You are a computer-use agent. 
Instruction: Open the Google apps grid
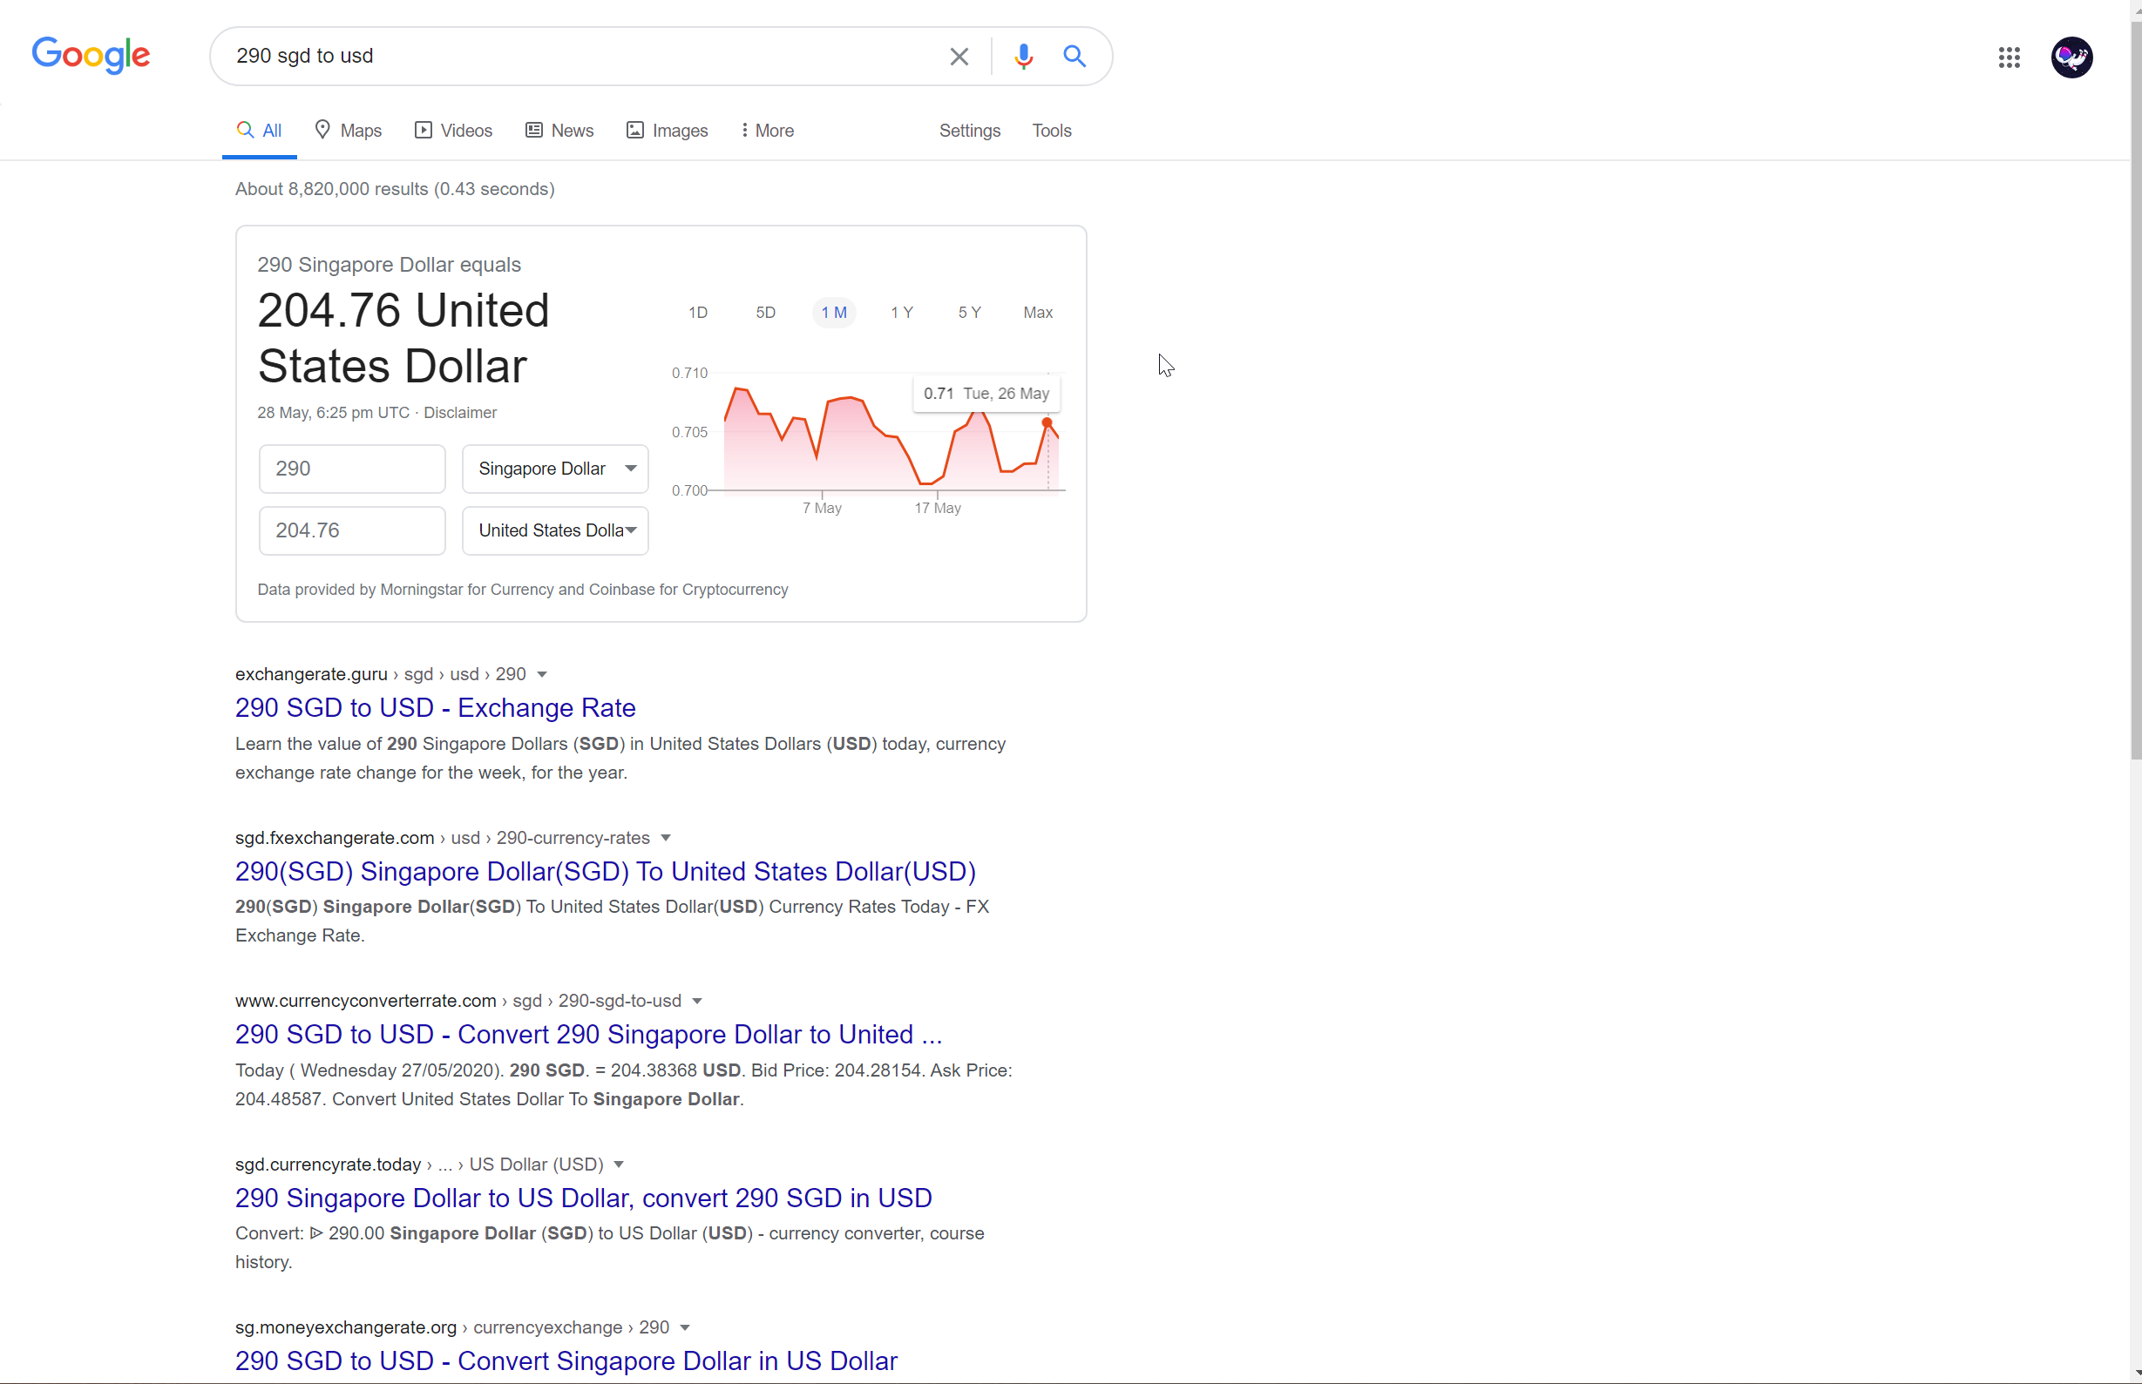pos(2009,57)
